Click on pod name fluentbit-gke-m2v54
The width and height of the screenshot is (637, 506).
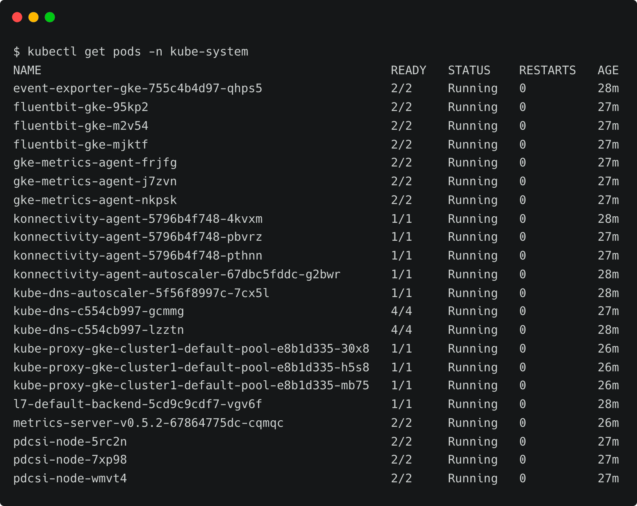[x=81, y=126]
